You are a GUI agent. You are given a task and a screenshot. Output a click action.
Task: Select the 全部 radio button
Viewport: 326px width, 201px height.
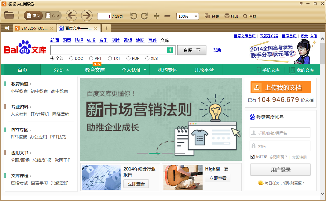coord(52,59)
